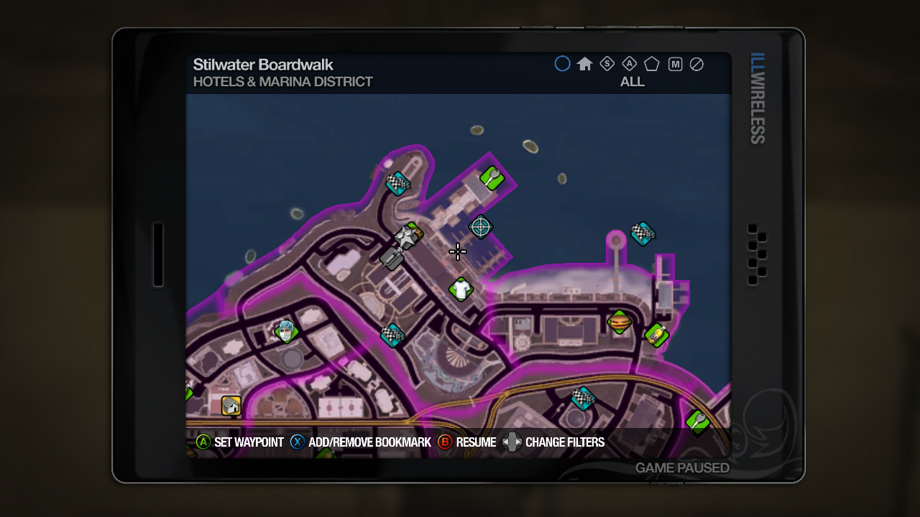The width and height of the screenshot is (920, 517).
Task: Click the checkered flag marker on the northwest peninsula
Action: 397,184
